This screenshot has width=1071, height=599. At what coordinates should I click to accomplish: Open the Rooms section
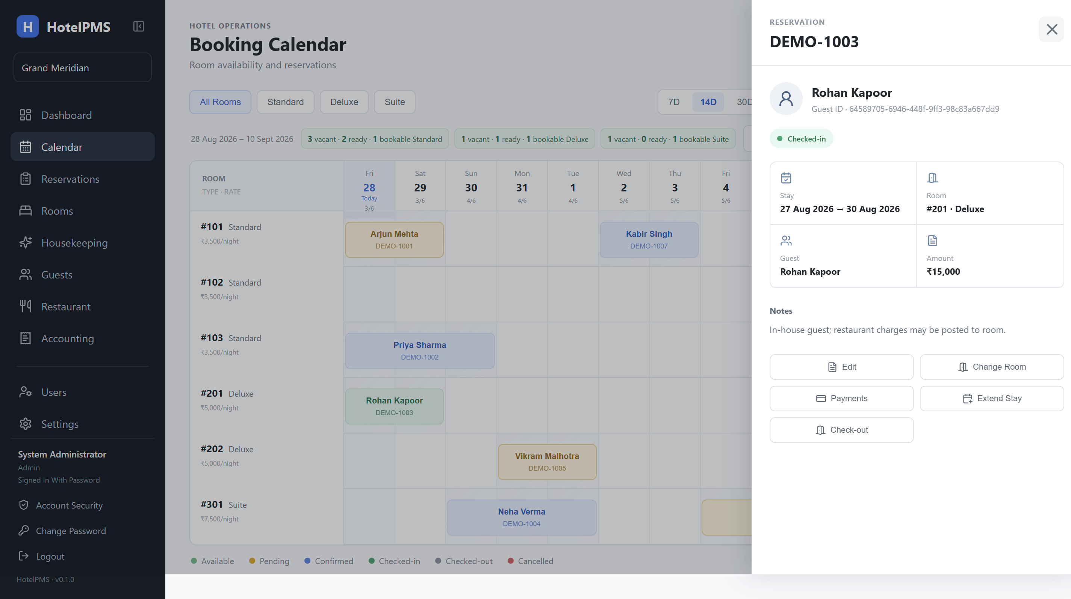82,211
